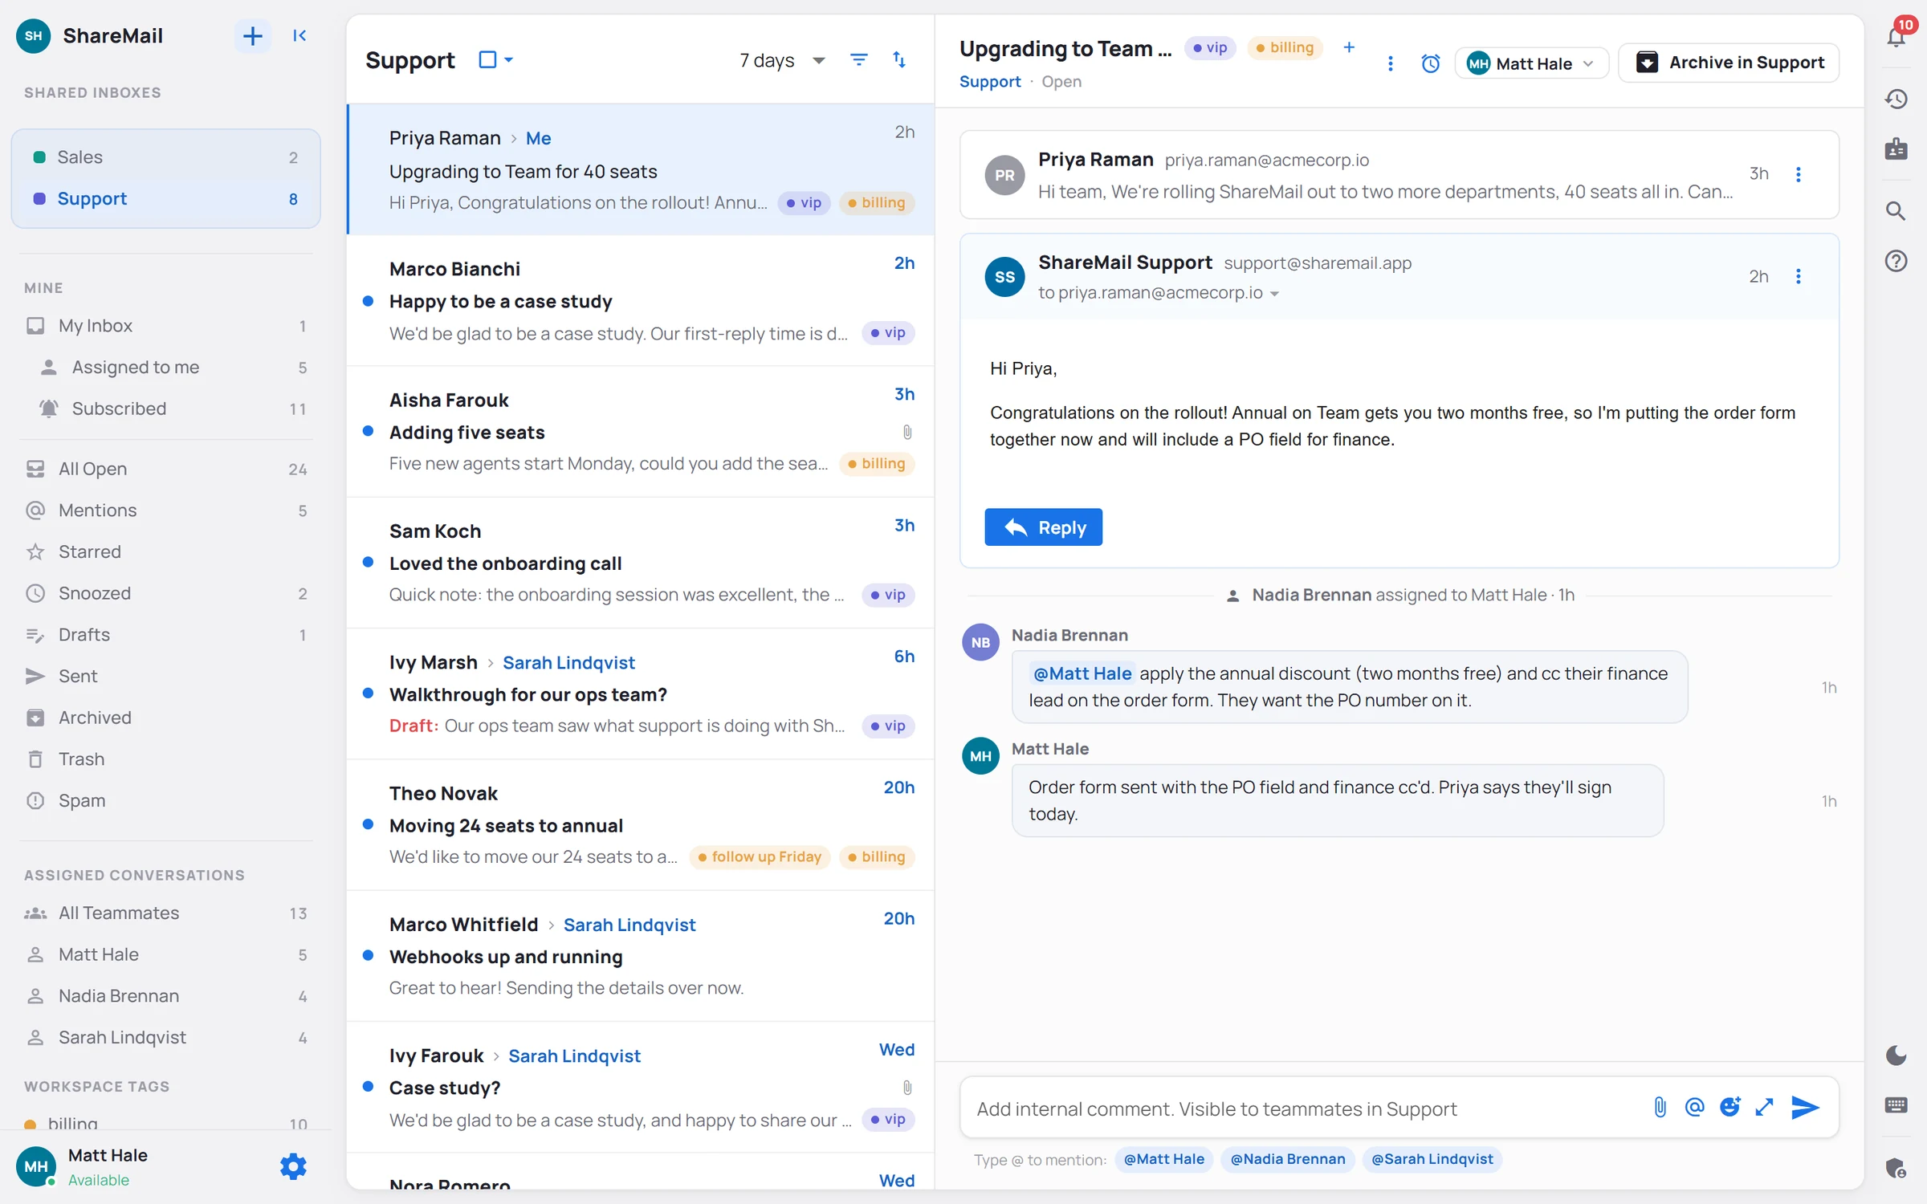This screenshot has height=1204, width=1927.
Task: Open the notifications bell
Action: (1896, 36)
